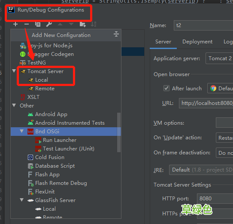The height and width of the screenshot is (224, 233).
Task: Click the Copy Configuration icon
Action: 38,24
